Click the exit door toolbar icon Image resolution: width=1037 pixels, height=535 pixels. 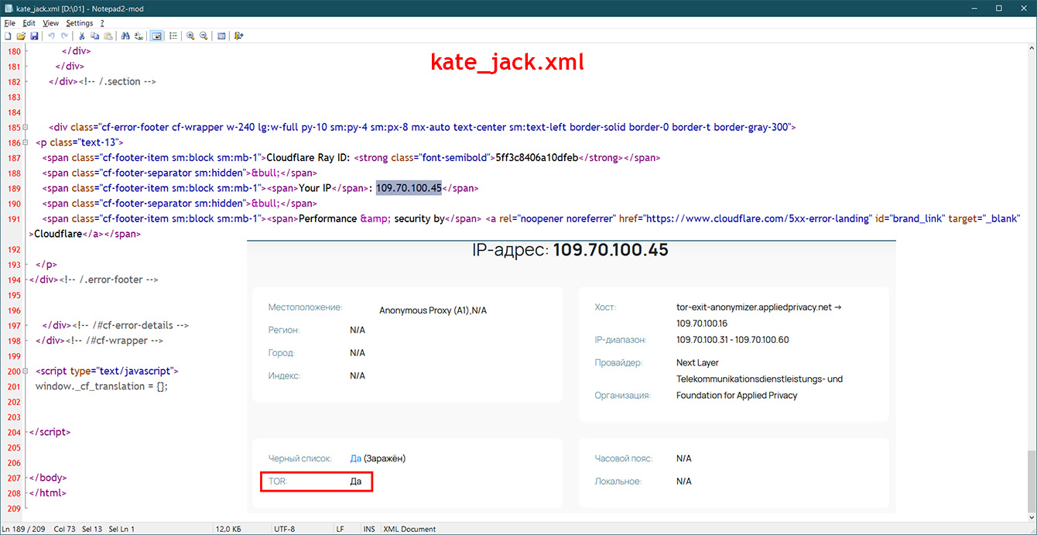click(x=239, y=36)
